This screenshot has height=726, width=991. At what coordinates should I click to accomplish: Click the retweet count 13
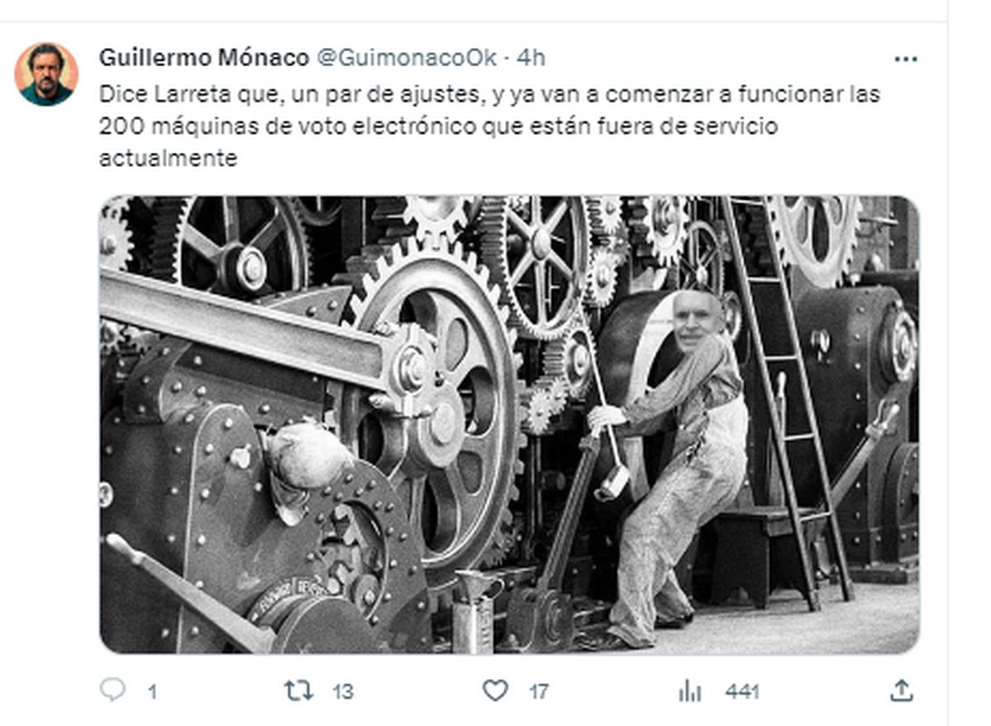(x=343, y=691)
